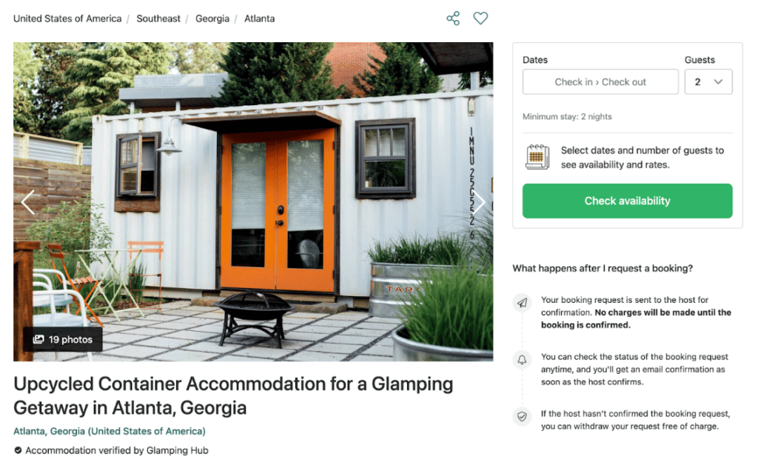
Task: Click the shield checkmark icon
Action: pyautogui.click(x=522, y=416)
